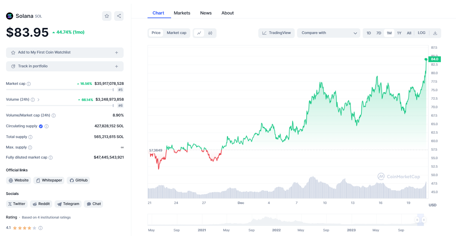Toggle chart to Market cap view
This screenshot has width=456, height=236.
pos(176,33)
